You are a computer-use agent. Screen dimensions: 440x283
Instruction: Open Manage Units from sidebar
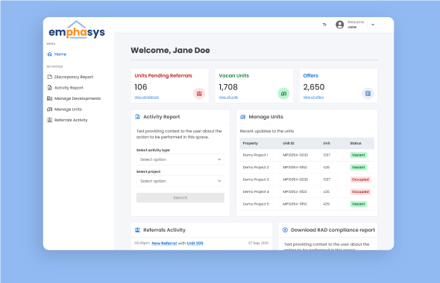(x=68, y=109)
